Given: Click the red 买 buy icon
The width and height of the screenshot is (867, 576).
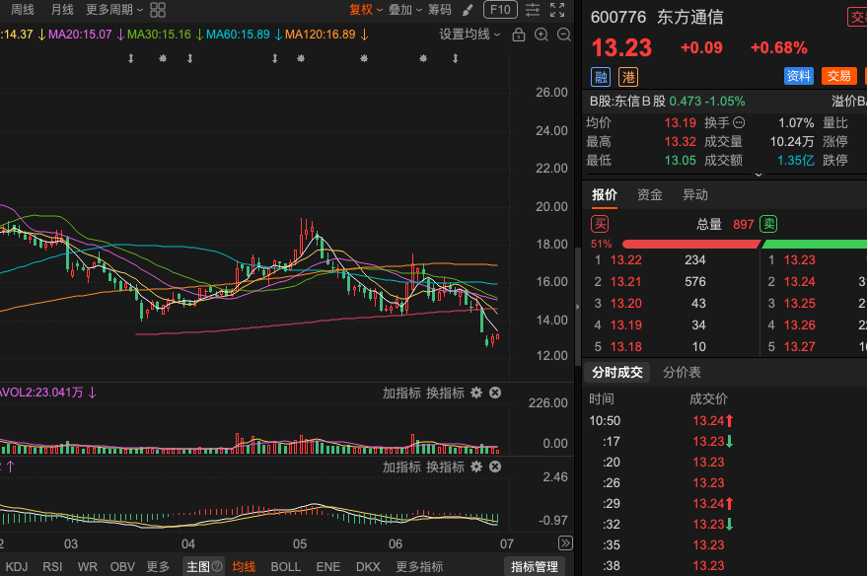Looking at the screenshot, I should tap(600, 224).
